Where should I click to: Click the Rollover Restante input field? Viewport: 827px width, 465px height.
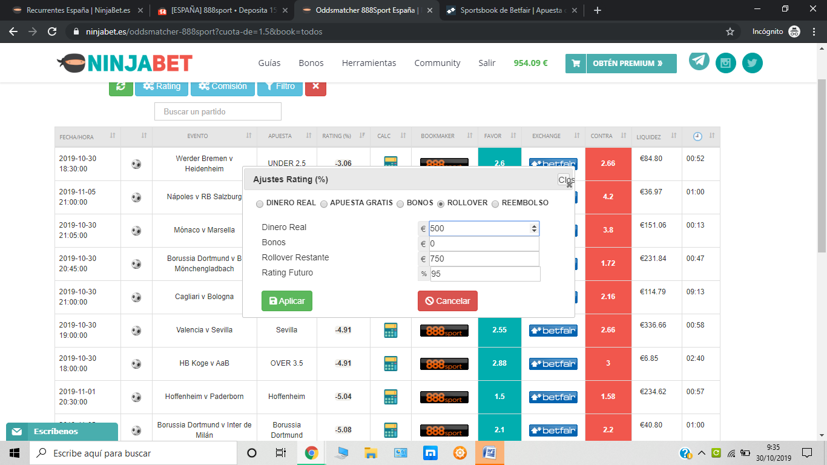(x=484, y=259)
